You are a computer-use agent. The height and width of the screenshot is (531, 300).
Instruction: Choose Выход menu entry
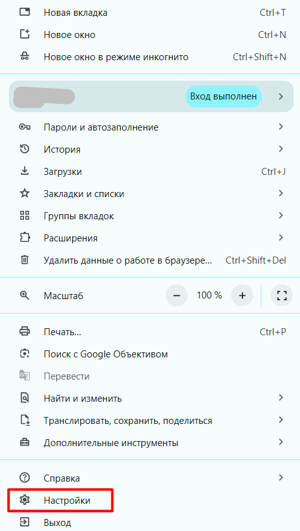150,522
